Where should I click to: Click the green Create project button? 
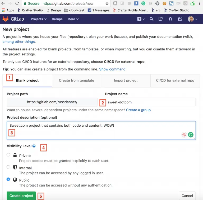pyautogui.click(x=21, y=196)
